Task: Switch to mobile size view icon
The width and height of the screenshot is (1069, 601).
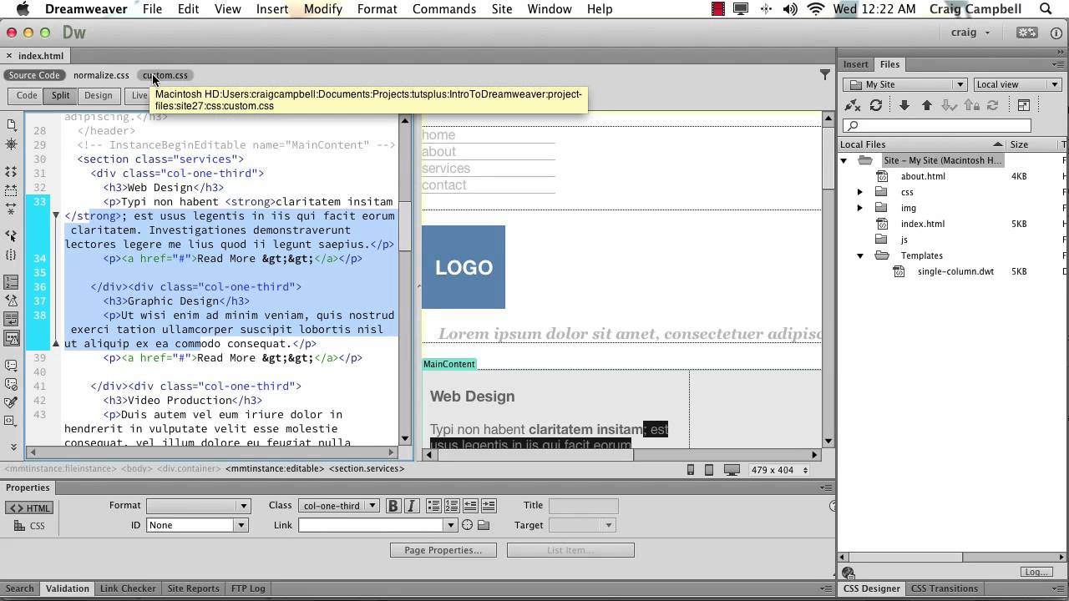Action: 691,470
